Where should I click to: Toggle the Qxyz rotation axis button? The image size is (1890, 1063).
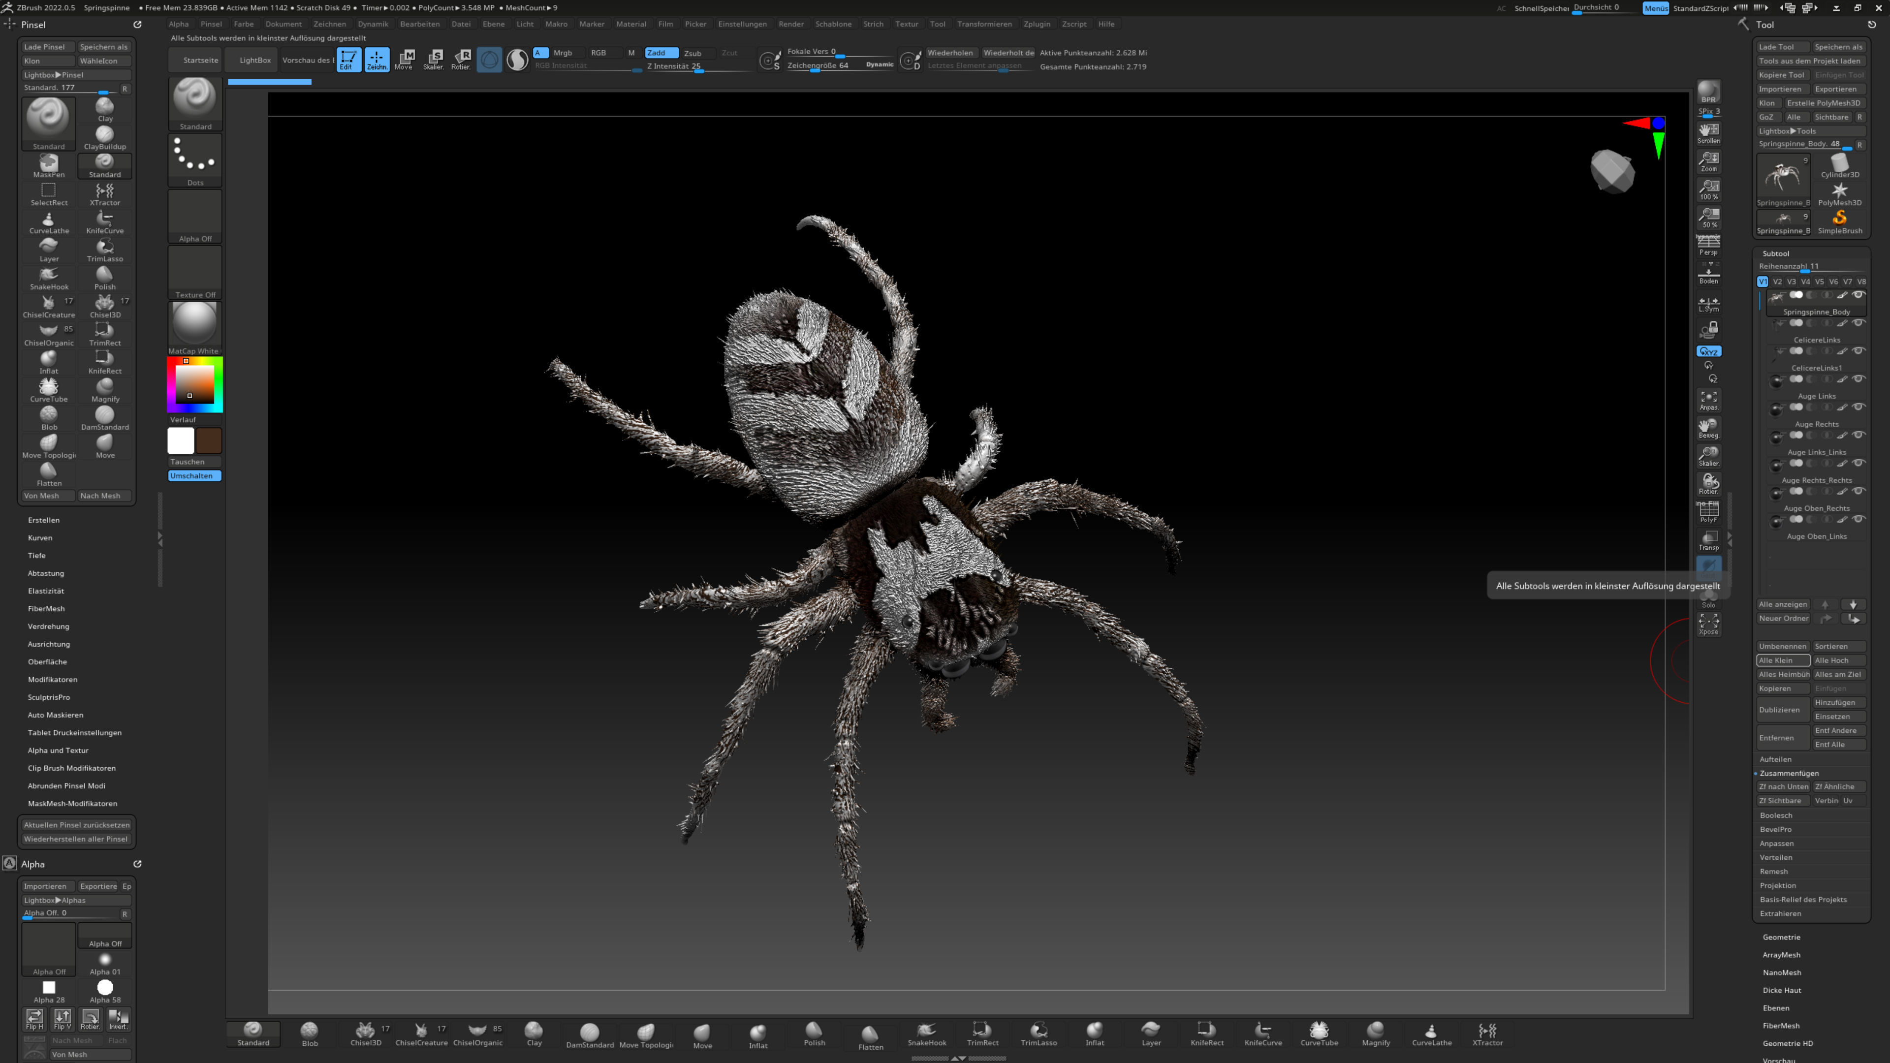coord(1708,351)
